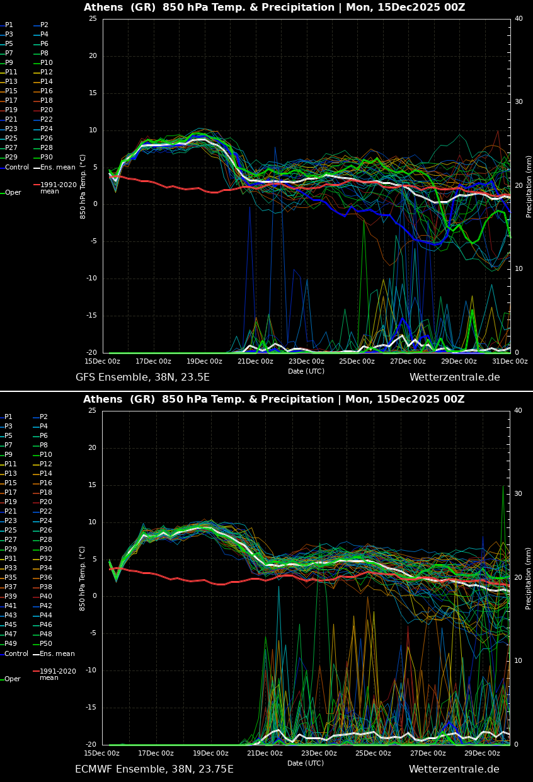Image resolution: width=533 pixels, height=782 pixels.
Task: Select P30 legend entry in the GFS chart
Action: [x=46, y=158]
